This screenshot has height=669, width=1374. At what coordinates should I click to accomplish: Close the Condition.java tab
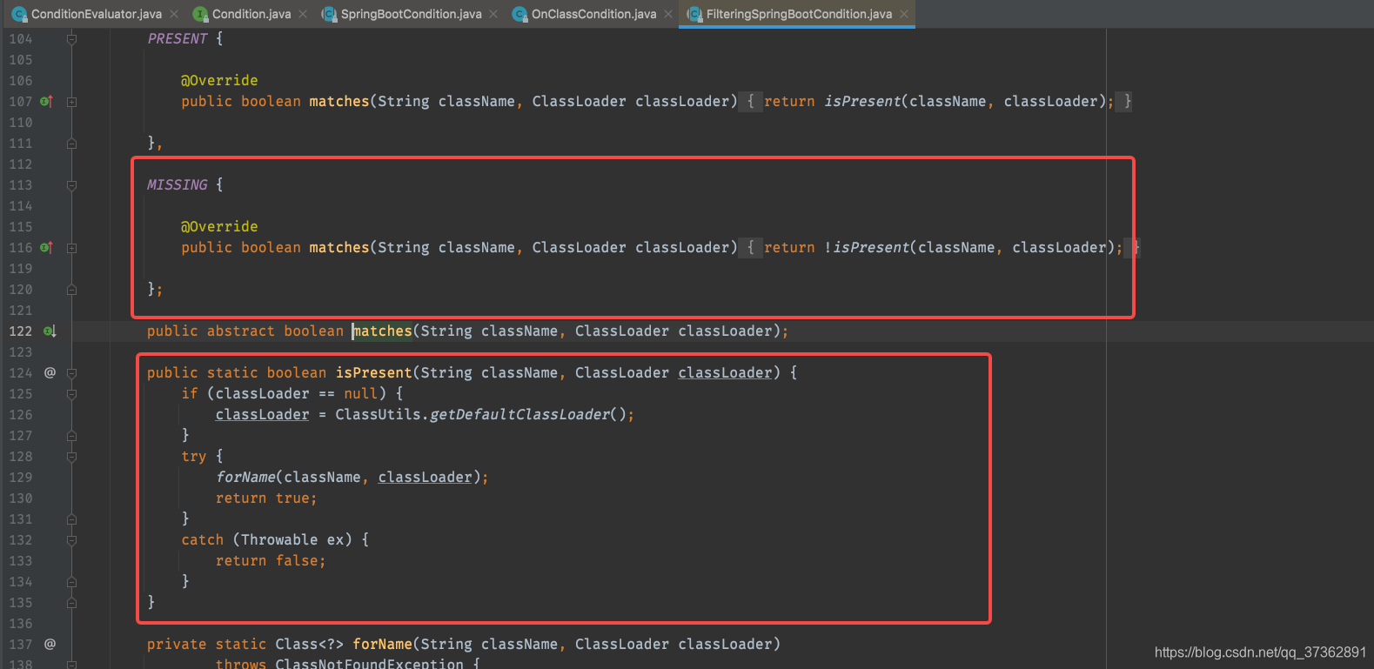pyautogui.click(x=303, y=14)
